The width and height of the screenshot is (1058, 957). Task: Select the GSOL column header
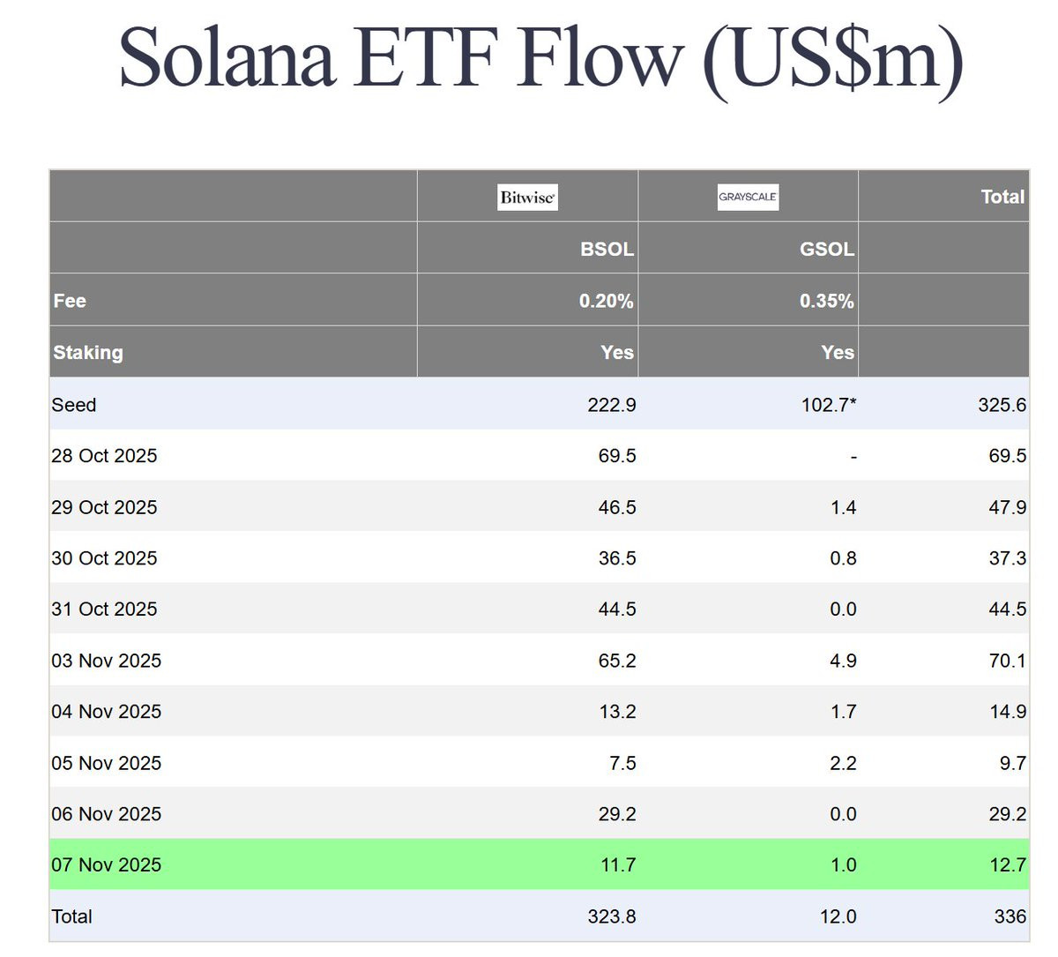pos(826,249)
